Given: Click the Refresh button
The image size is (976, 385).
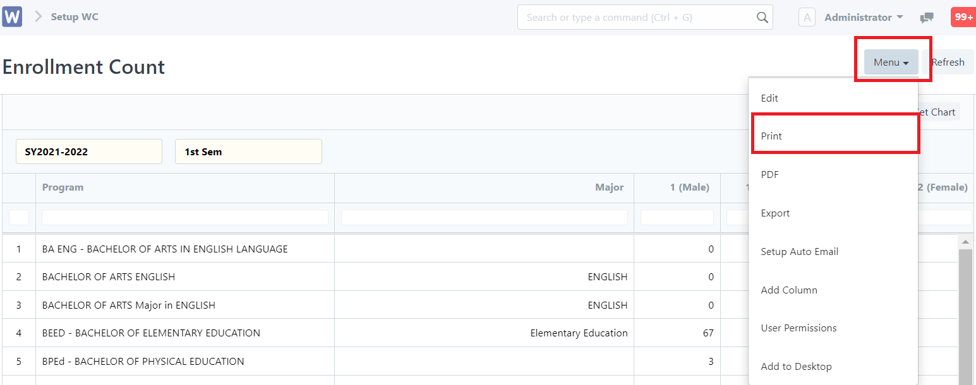Looking at the screenshot, I should coord(948,62).
